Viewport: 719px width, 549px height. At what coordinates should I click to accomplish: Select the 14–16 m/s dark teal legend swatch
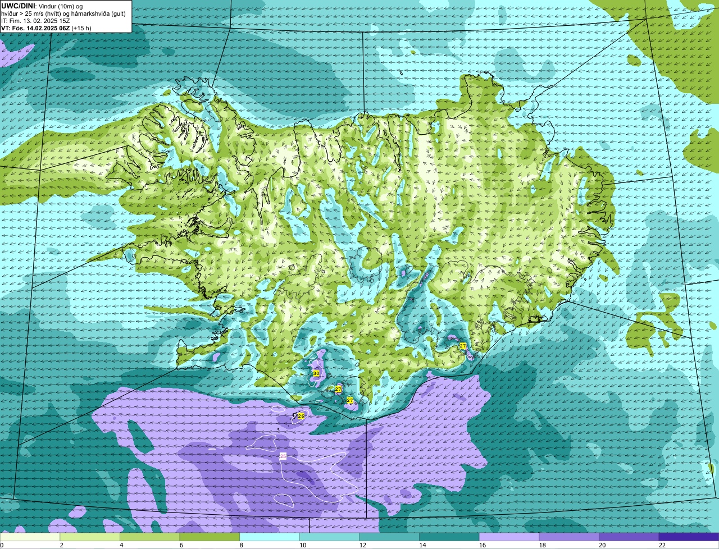click(x=449, y=537)
